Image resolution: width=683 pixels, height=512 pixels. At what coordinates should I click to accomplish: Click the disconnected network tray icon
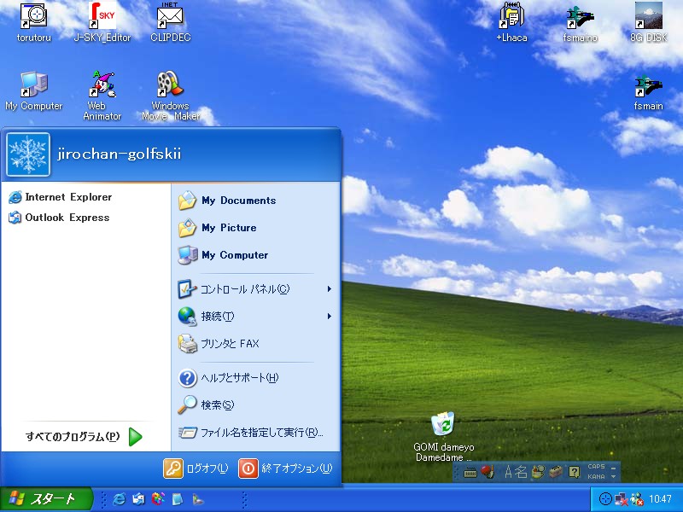[622, 499]
